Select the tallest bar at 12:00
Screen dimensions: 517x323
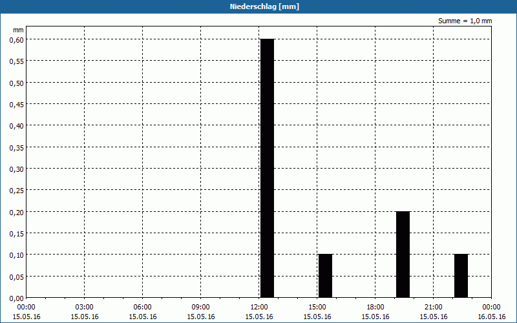(267, 168)
